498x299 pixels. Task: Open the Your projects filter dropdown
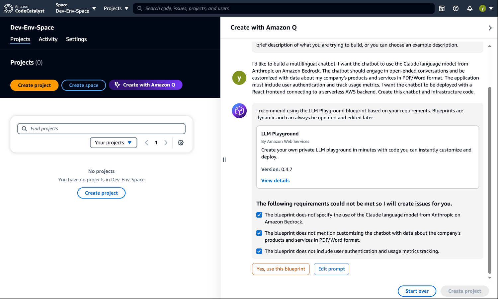coord(113,143)
